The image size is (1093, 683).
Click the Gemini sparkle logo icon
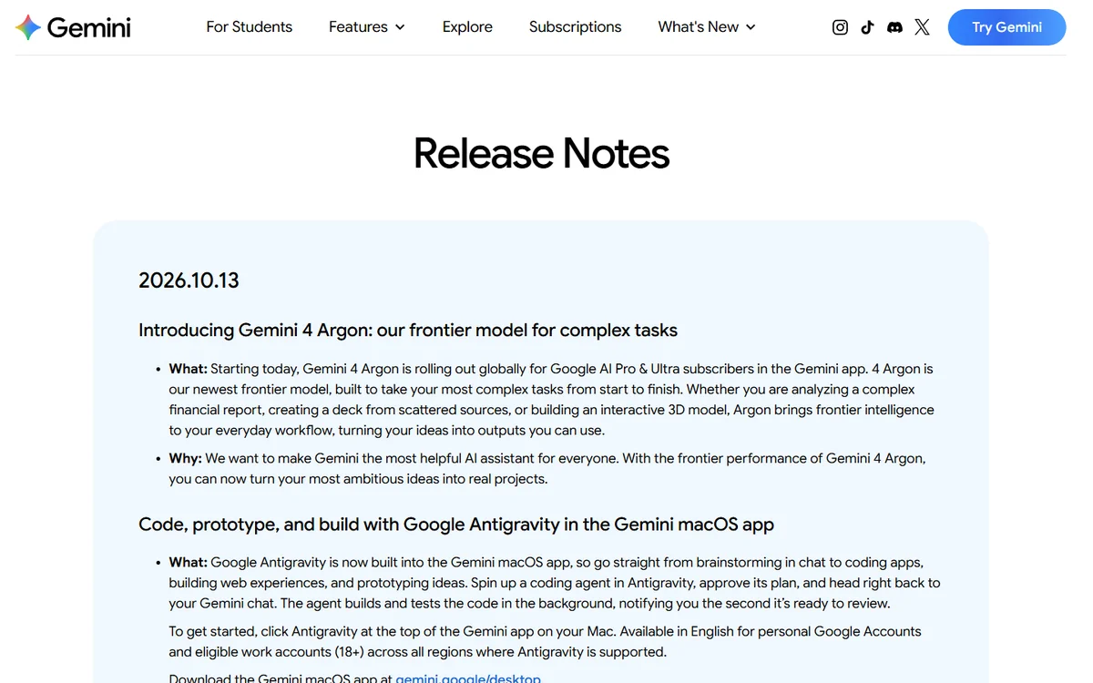(28, 27)
